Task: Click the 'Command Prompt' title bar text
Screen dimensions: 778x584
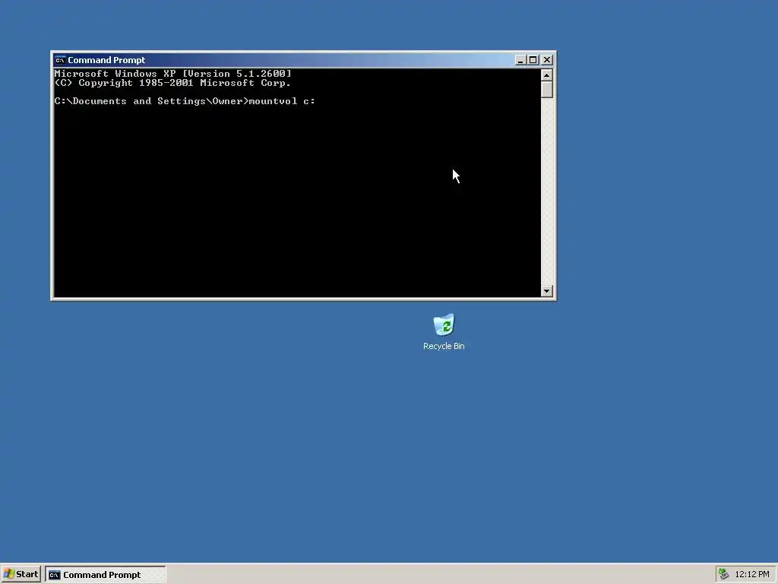Action: (x=106, y=60)
